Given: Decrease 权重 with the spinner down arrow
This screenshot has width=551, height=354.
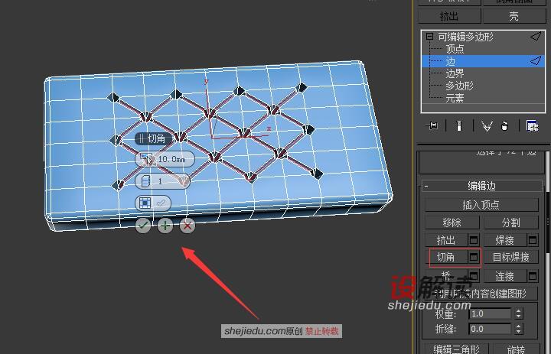Looking at the screenshot, I should point(519,317).
